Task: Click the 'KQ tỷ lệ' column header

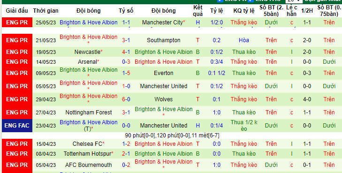Action: 244,11
